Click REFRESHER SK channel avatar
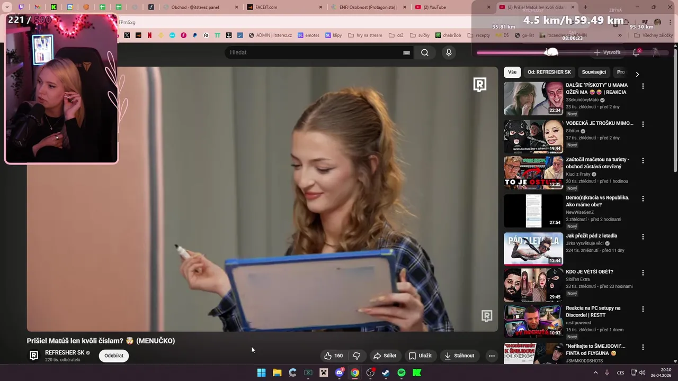 click(x=34, y=356)
